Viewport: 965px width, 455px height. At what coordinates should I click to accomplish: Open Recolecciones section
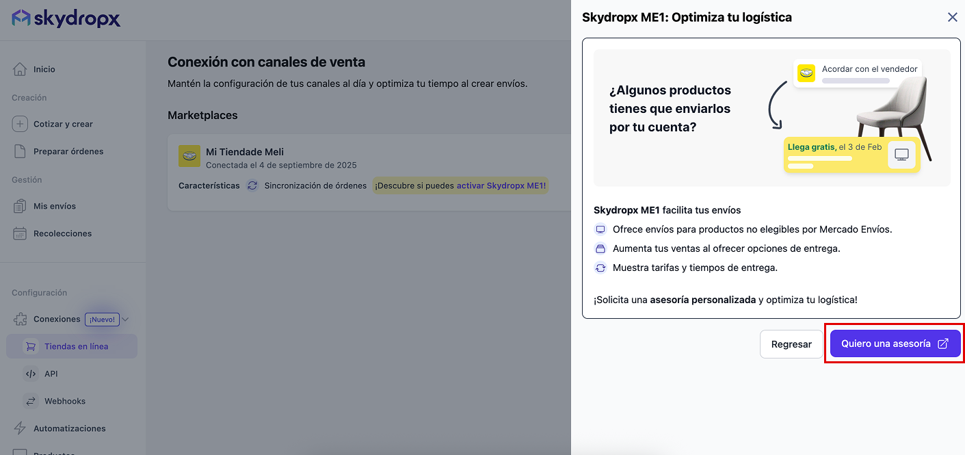[x=62, y=233]
